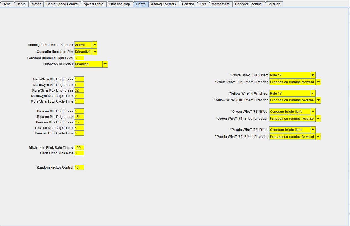Go to the Analog Controls tab
This screenshot has width=350, height=226.
point(164,4)
